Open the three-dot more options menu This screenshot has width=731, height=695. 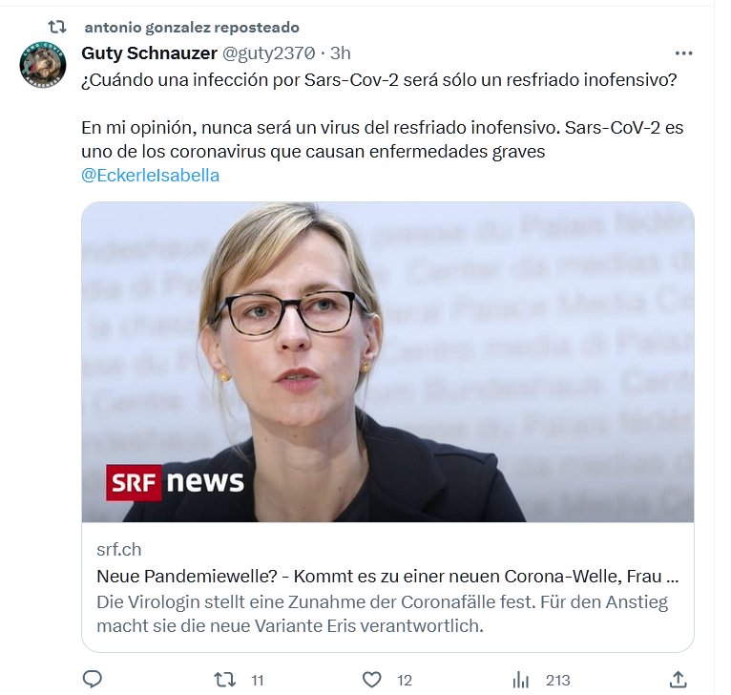(x=683, y=53)
